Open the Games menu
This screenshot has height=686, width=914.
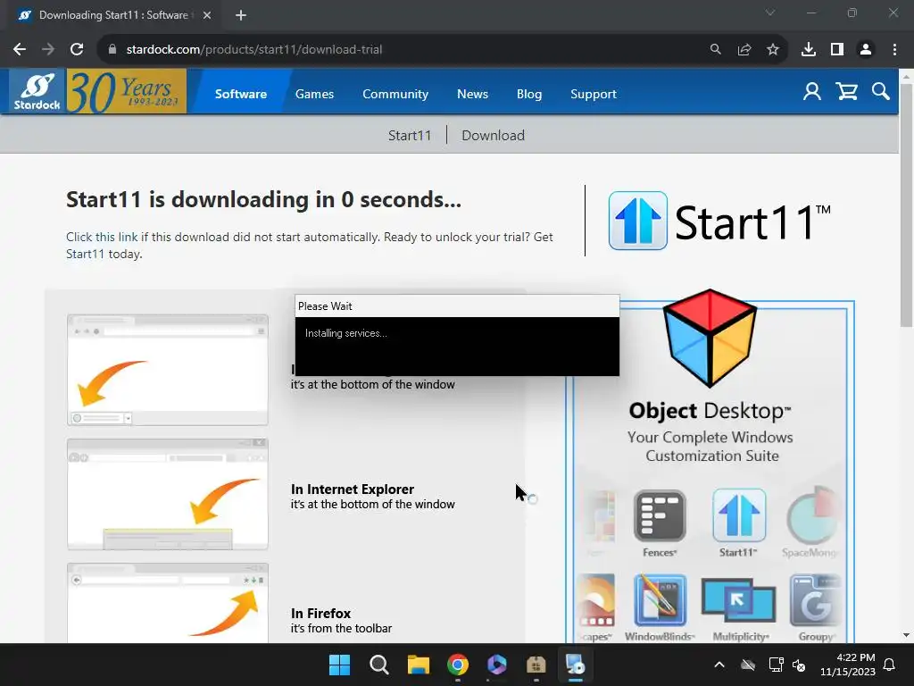(314, 94)
